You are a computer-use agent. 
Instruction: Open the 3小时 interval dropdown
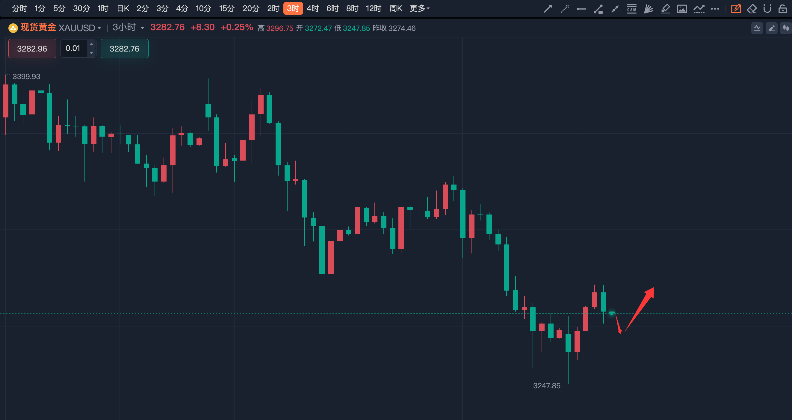point(142,28)
